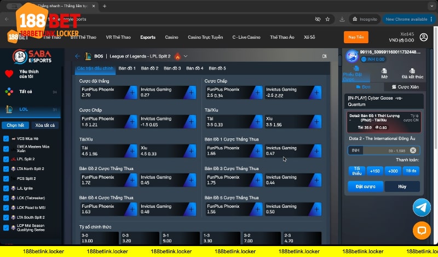
Task: Switch to the Bản đồ 2 tab
Action: click(149, 68)
